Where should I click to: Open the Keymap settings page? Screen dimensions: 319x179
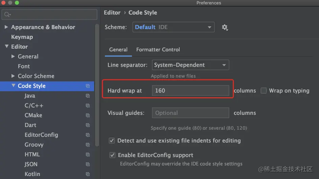22,37
